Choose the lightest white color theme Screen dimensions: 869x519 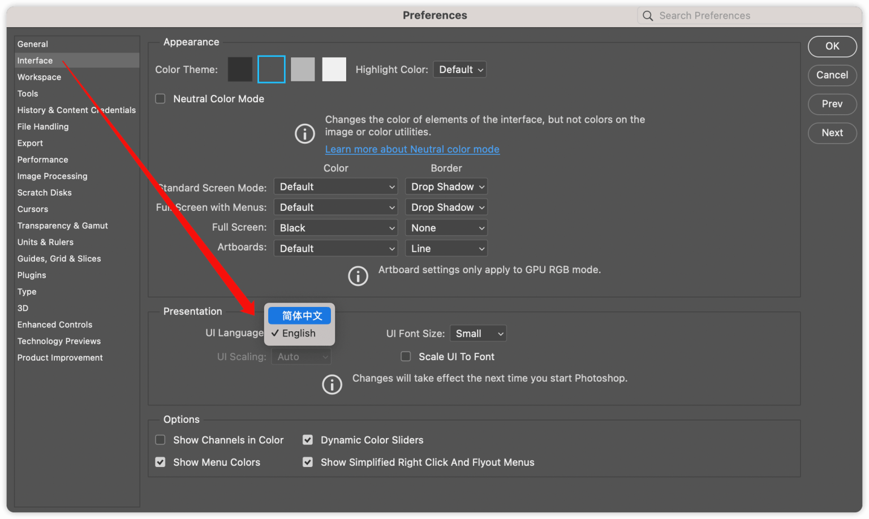[334, 70]
